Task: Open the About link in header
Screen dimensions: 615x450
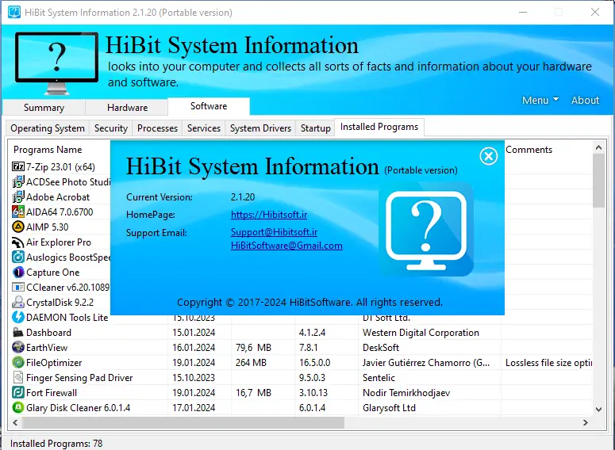Action: (585, 101)
